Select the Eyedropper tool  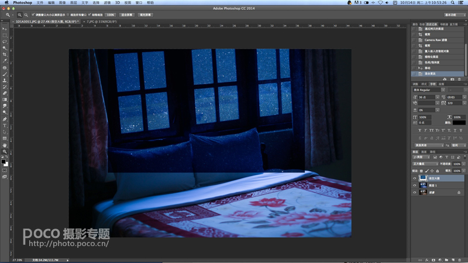coord(5,61)
